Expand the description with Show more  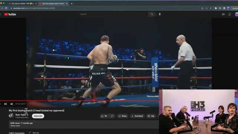click(15, 126)
